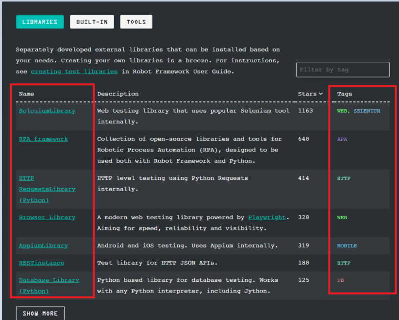Open the AppiumLibrary link
This screenshot has height=320, width=399.
tap(43, 246)
